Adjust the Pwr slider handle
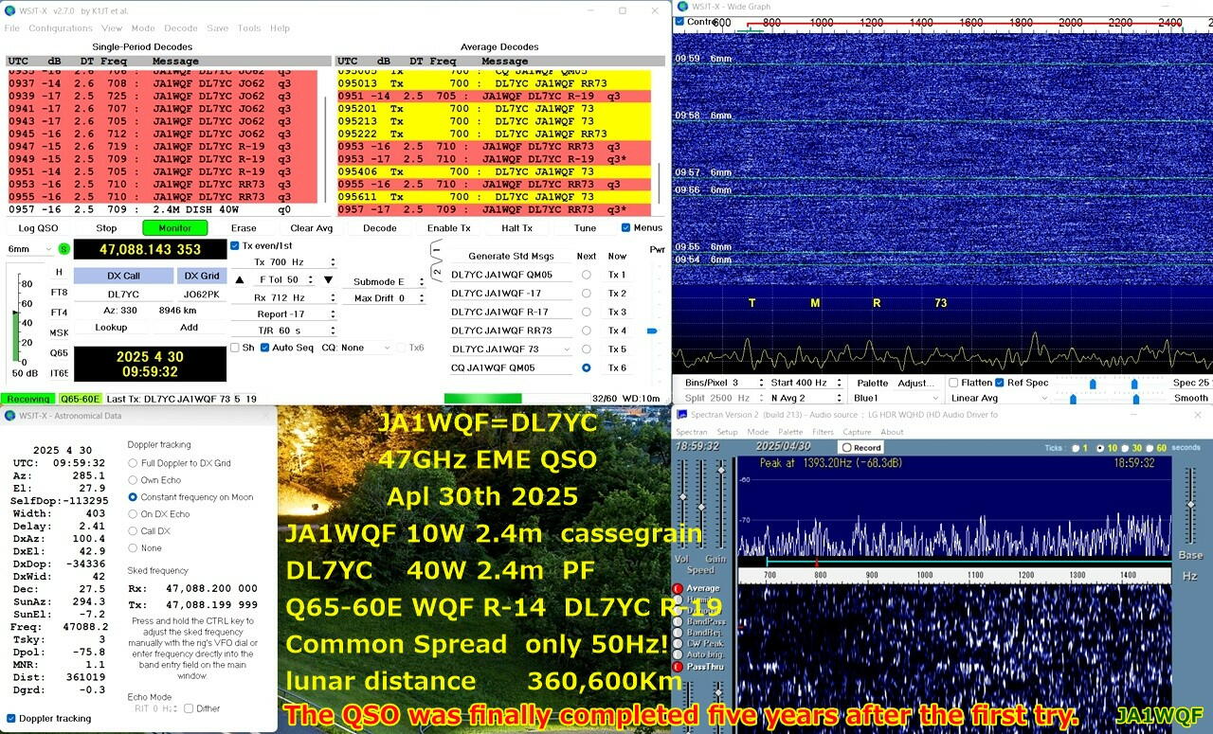 tap(652, 331)
